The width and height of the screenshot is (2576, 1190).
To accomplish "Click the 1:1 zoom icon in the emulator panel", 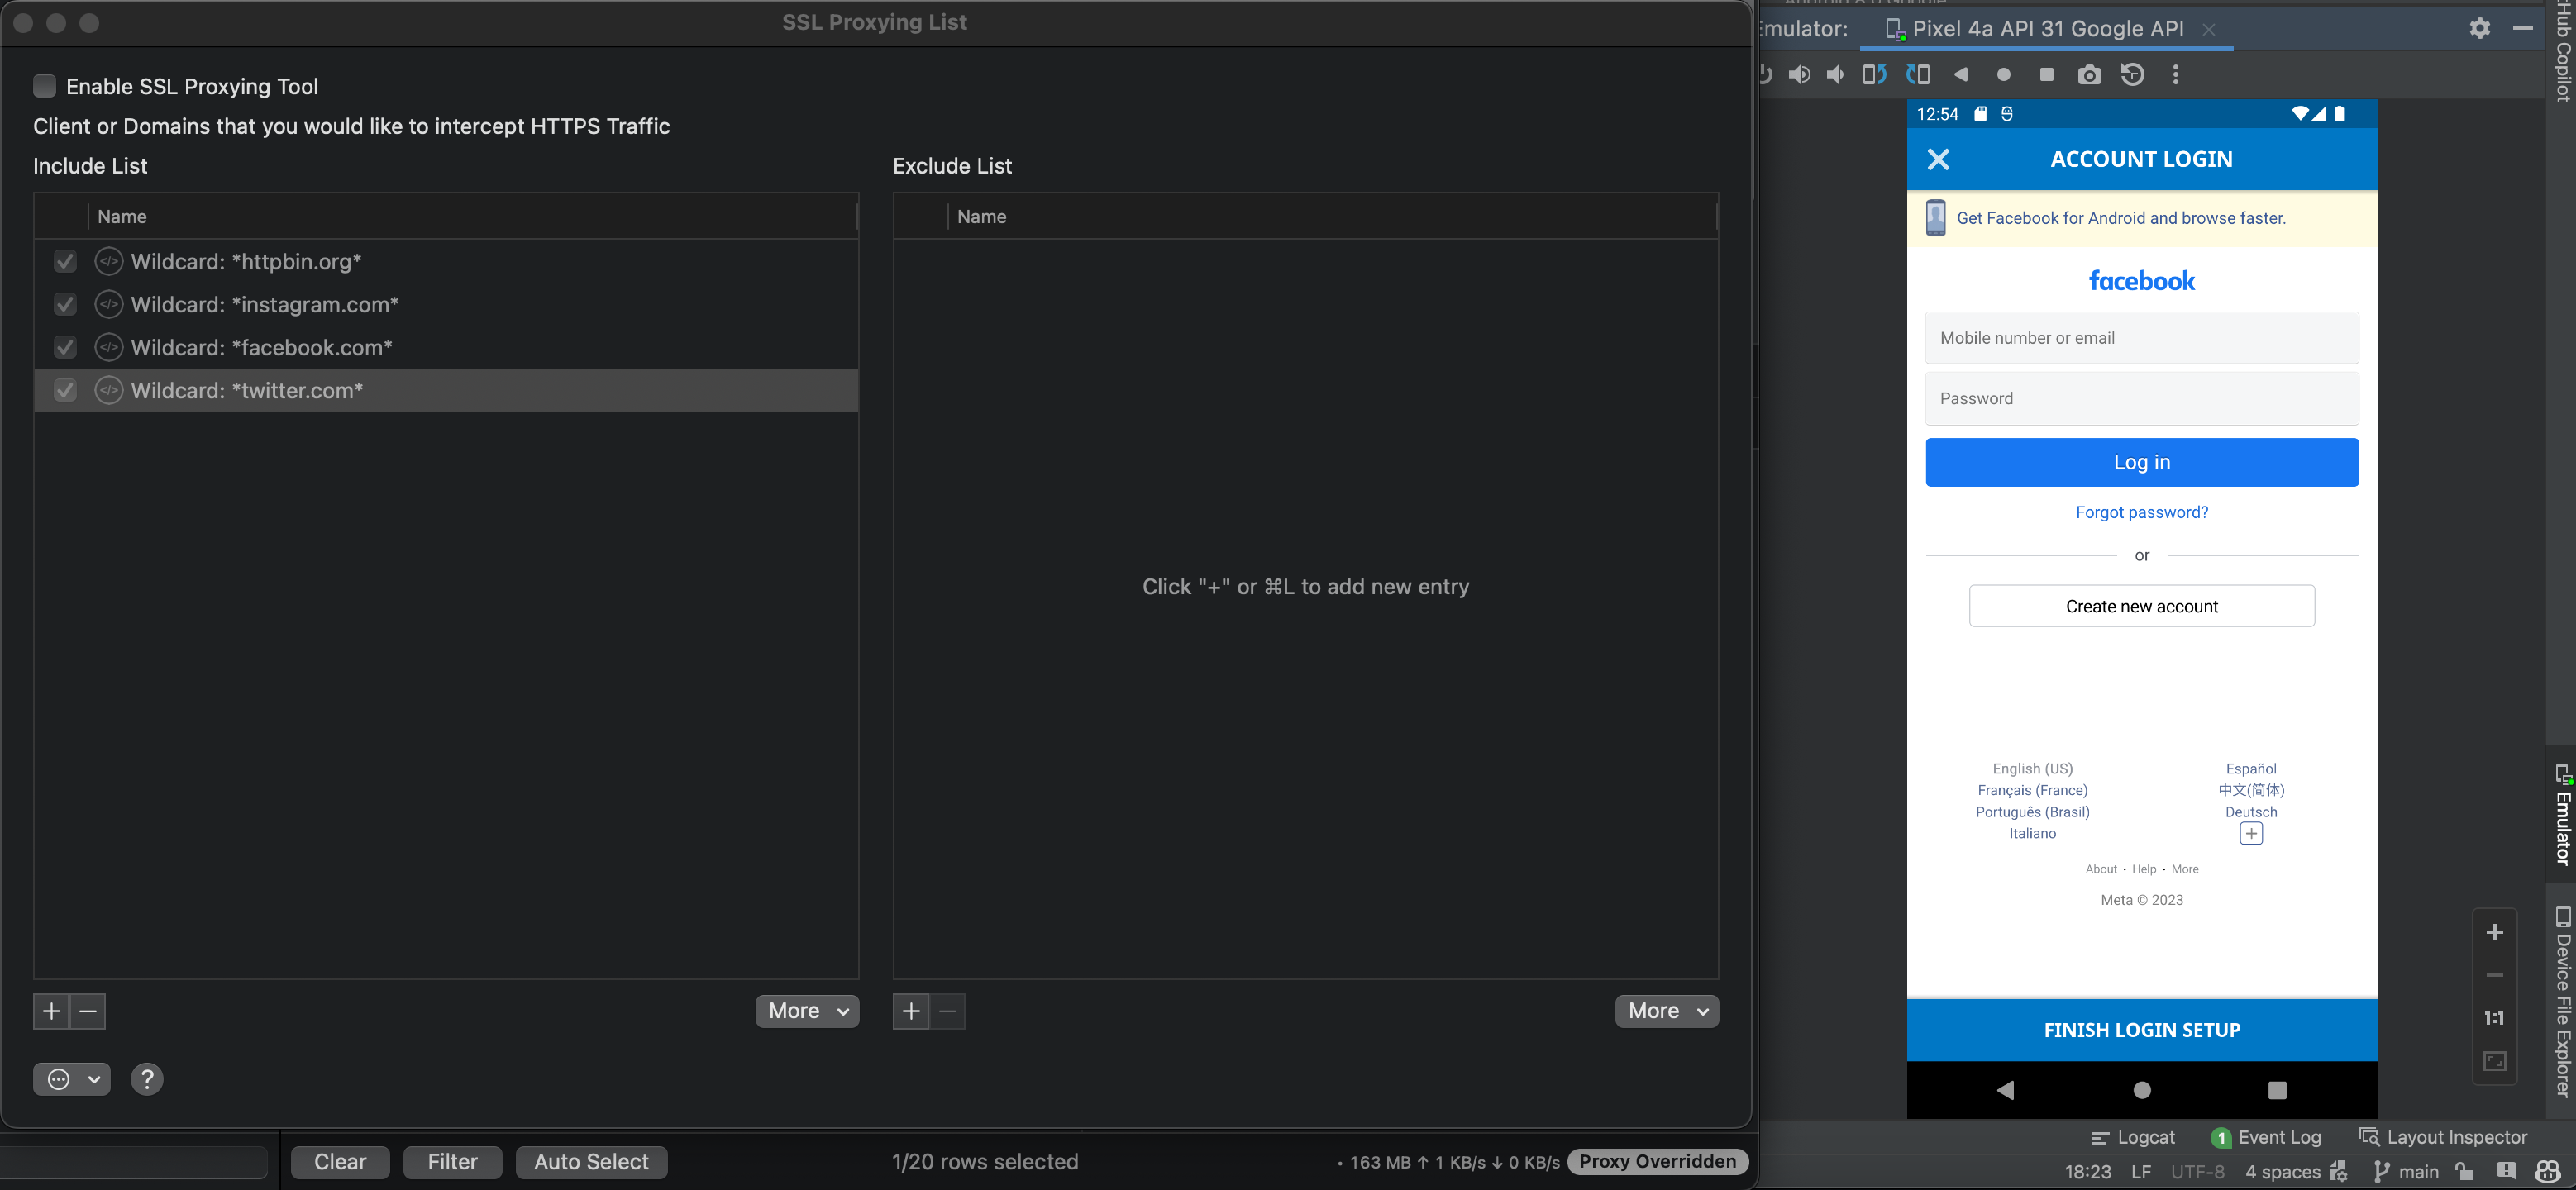I will click(2494, 1018).
